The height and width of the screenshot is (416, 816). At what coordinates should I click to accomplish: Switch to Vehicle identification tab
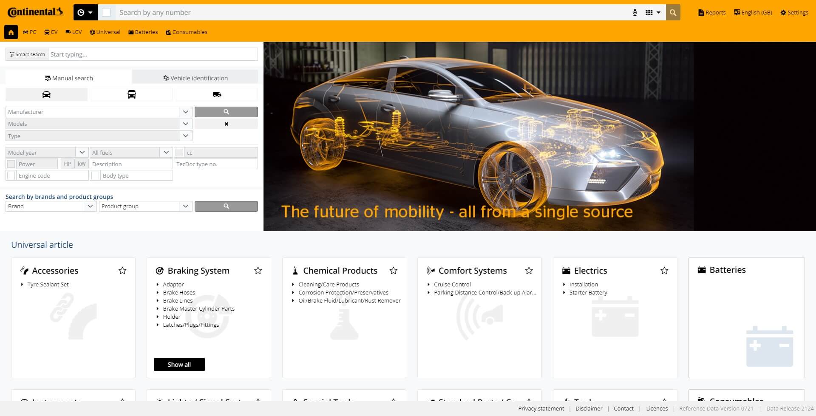point(195,78)
